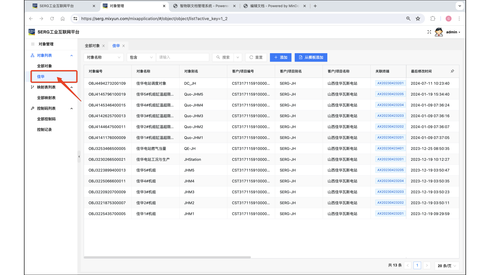Collapse the 控制码列表 section chevron
The width and height of the screenshot is (490, 275).
point(71,108)
